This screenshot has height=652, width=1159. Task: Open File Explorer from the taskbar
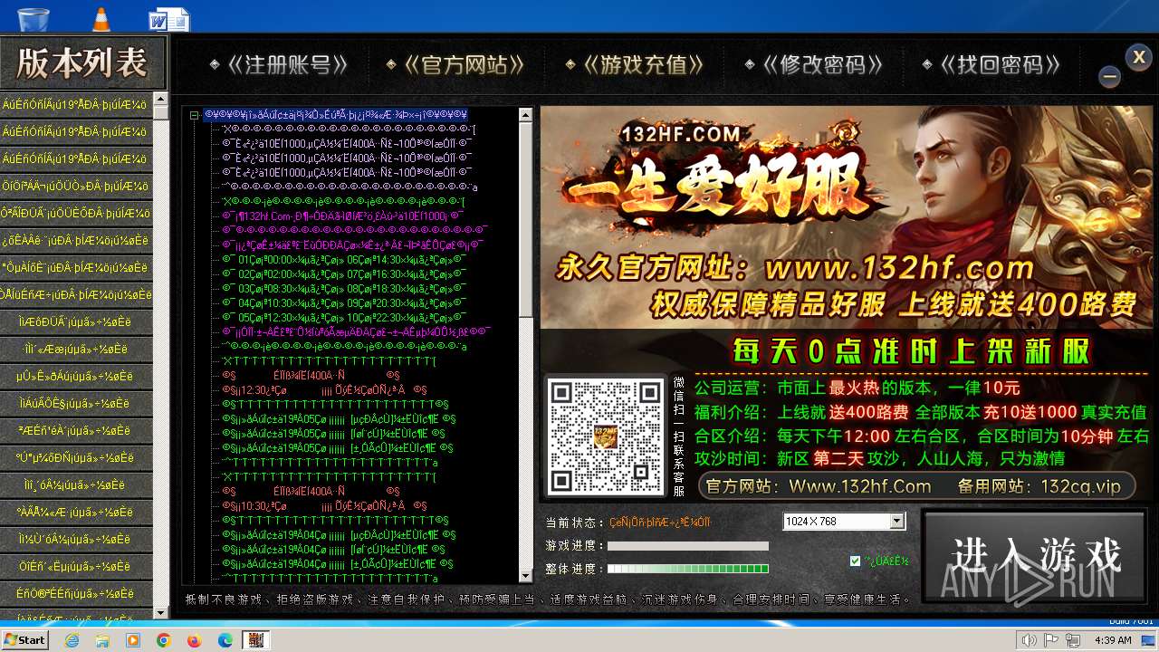[102, 640]
